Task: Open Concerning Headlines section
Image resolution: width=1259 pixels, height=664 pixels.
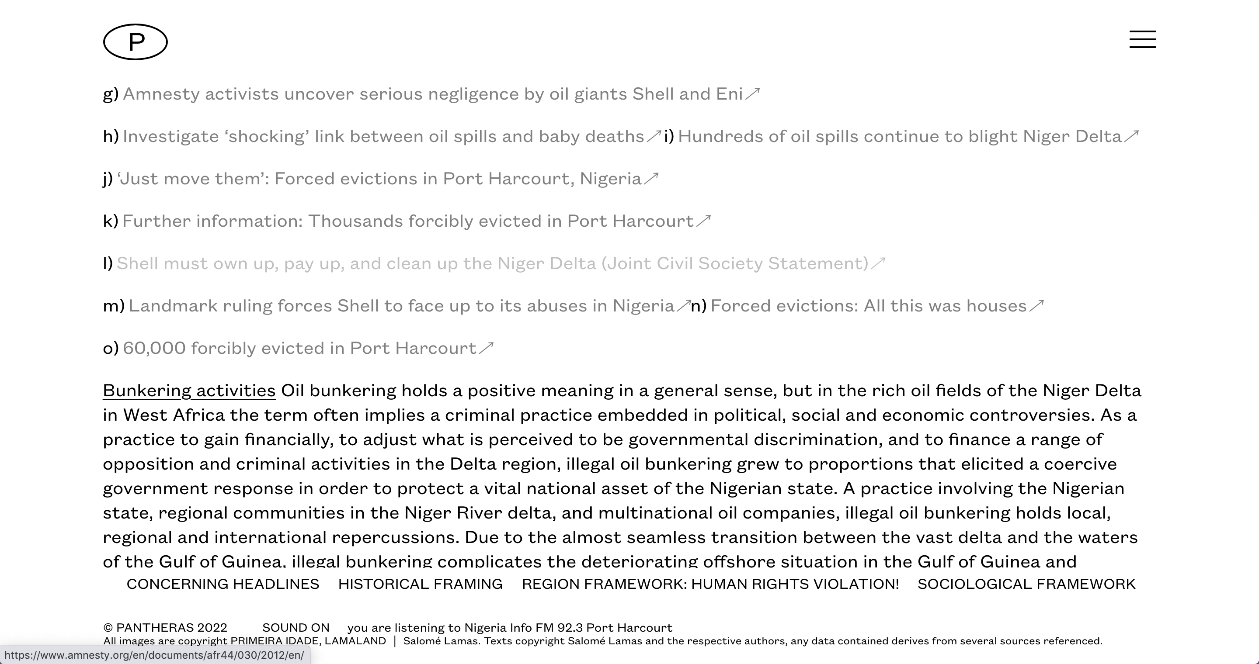Action: click(223, 584)
